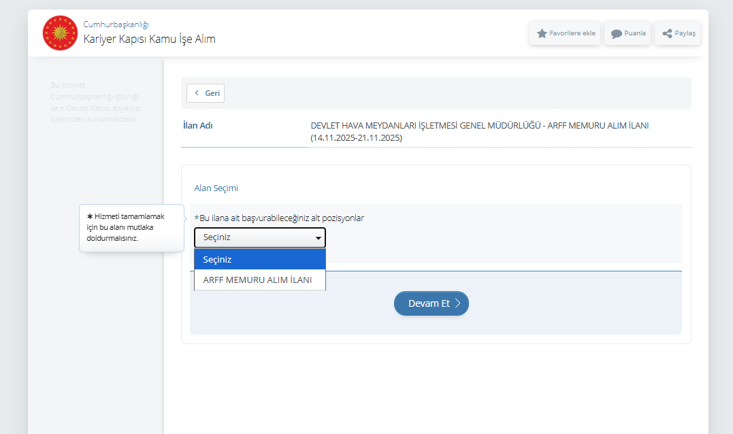This screenshot has height=434, width=733.
Task: Click the Cumhurbaşkanlığı red emblem logo
Action: pyautogui.click(x=60, y=33)
